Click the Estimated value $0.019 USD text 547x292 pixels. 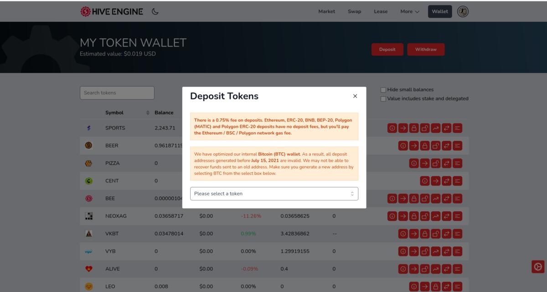tap(118, 54)
